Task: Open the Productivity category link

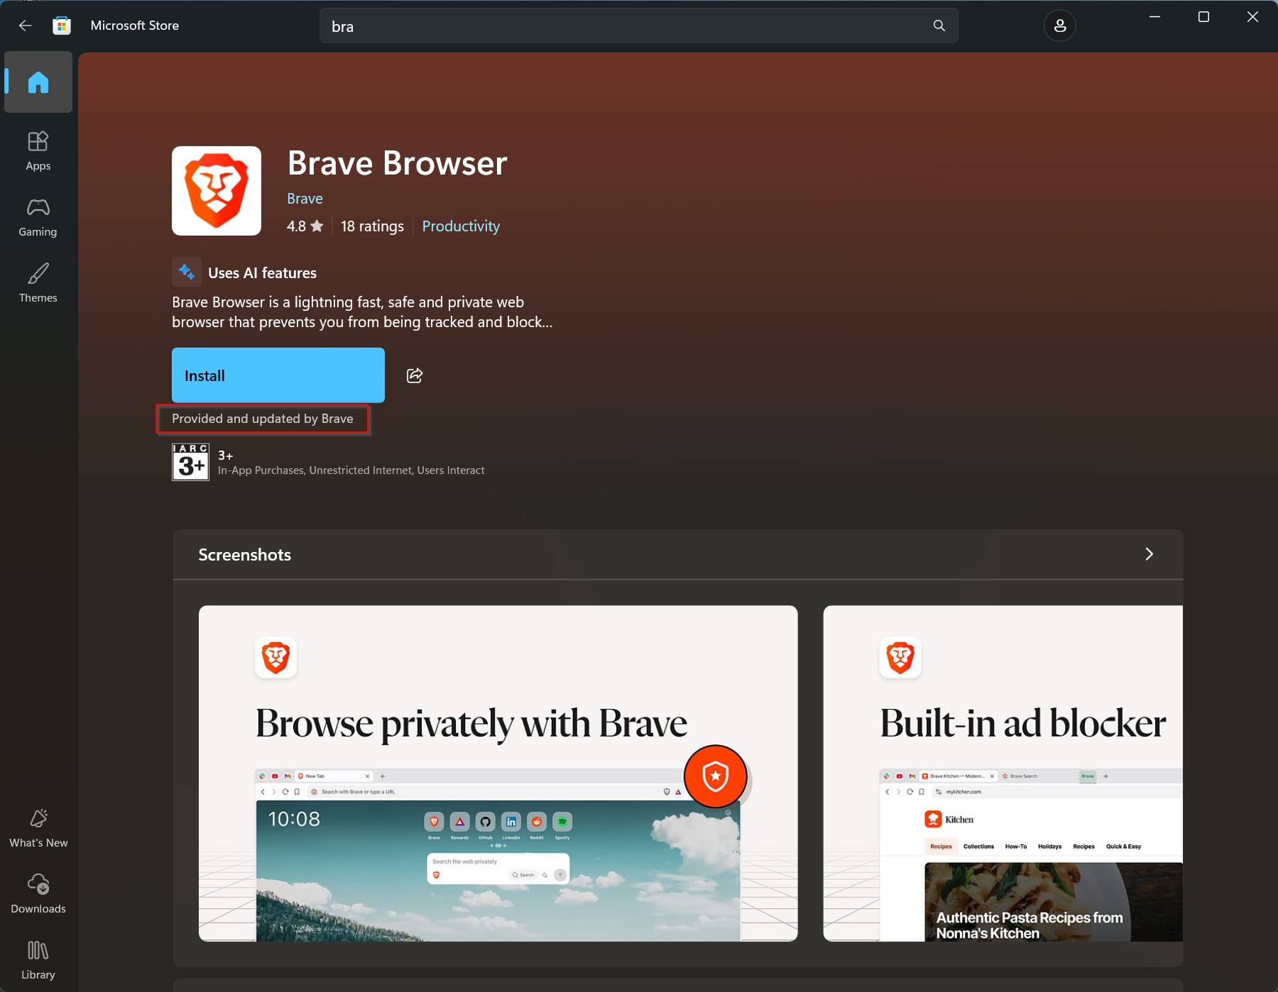Action: tap(461, 226)
